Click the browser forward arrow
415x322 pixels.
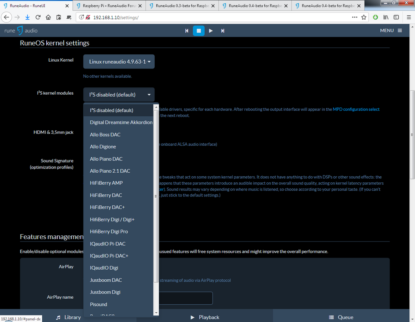(17, 17)
